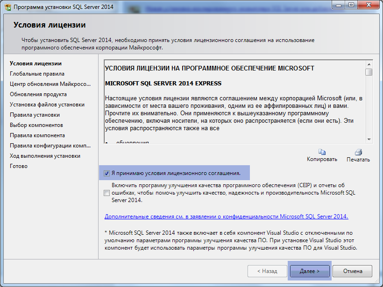
Task: Select the Центр обновления Майкросо... step
Action: [x=50, y=84]
